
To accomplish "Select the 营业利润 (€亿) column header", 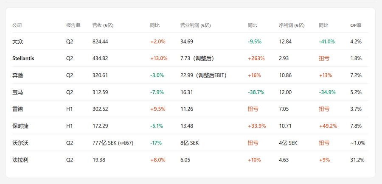I will [x=195, y=25].
